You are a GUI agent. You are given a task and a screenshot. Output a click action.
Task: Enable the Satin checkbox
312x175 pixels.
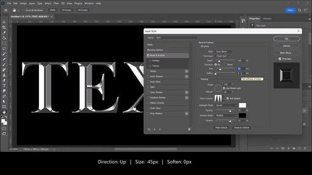pos(148,87)
